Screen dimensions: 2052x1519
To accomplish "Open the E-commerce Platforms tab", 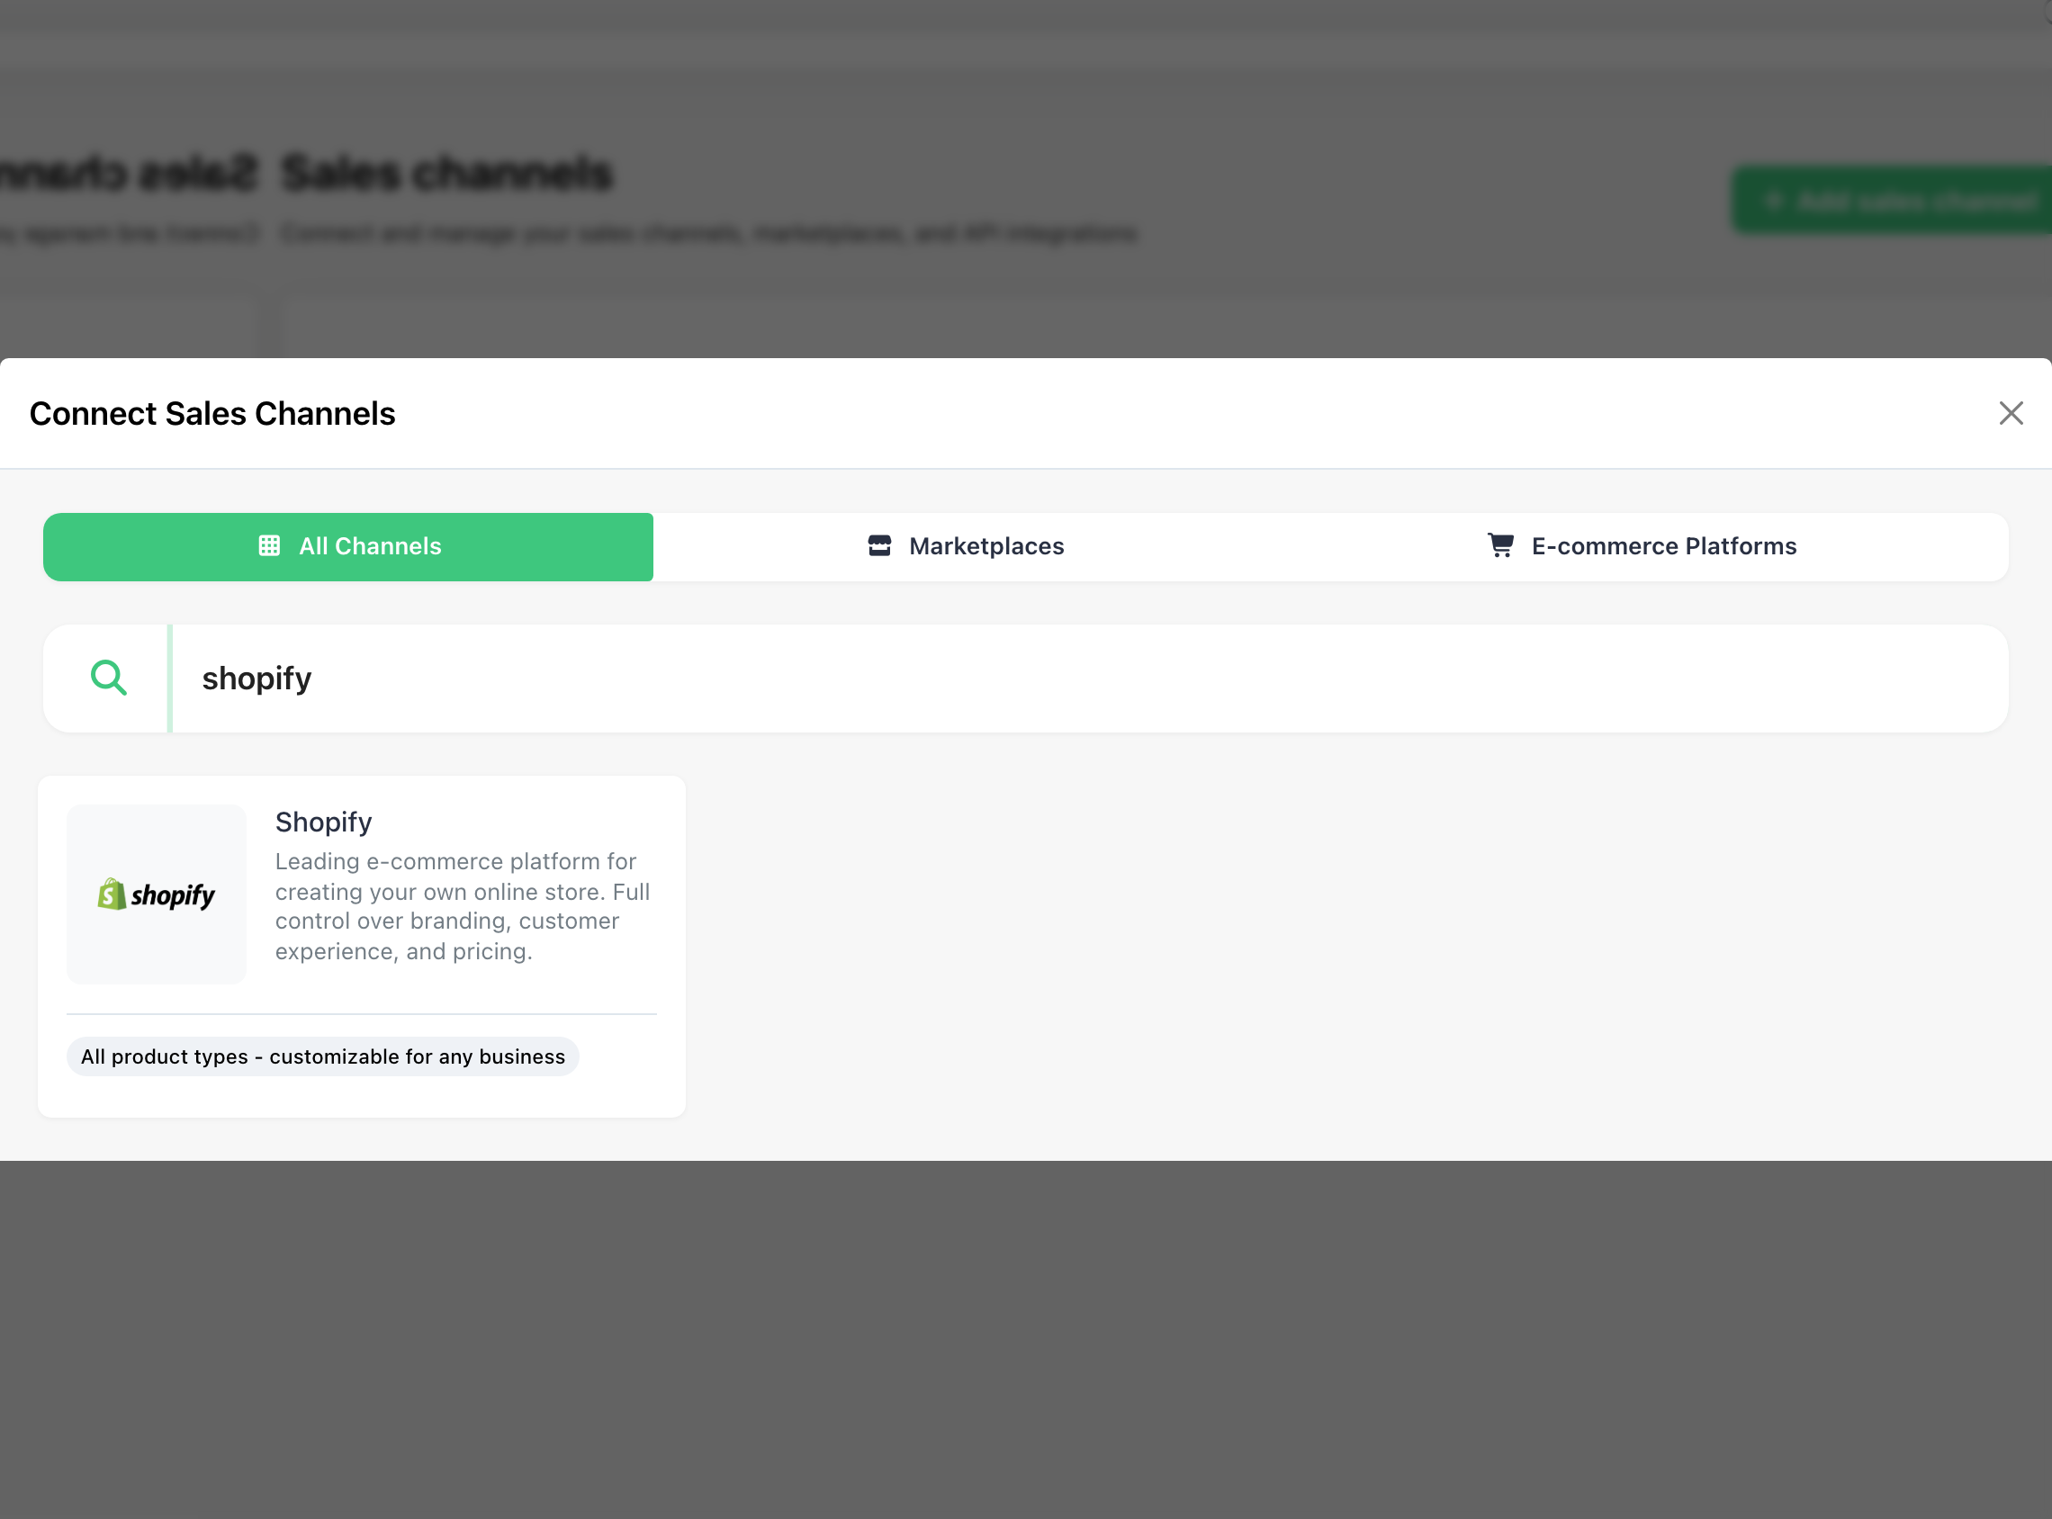I will [1642, 546].
